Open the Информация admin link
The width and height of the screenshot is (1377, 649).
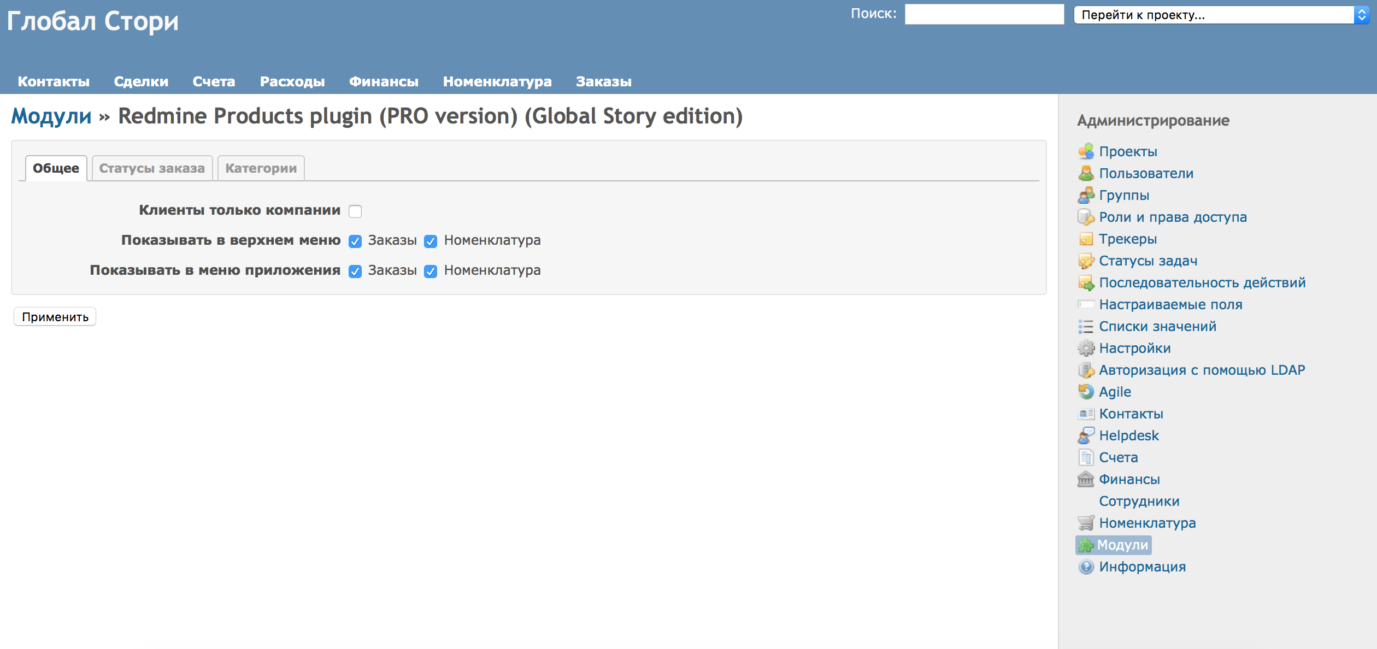point(1143,567)
